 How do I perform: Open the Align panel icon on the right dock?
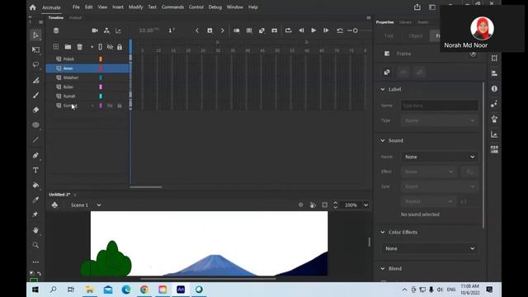pyautogui.click(x=494, y=73)
